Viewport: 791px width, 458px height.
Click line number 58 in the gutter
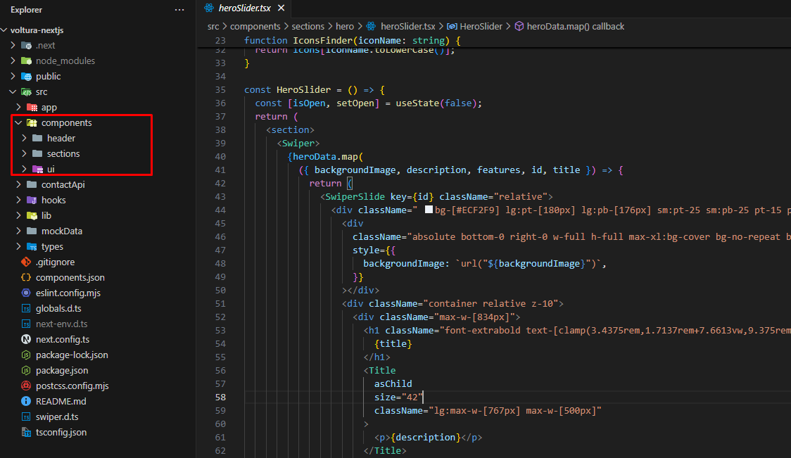point(220,397)
